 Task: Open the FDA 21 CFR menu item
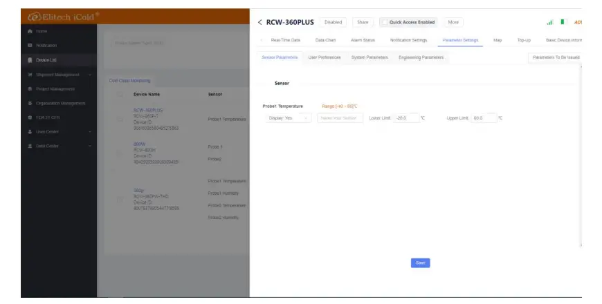point(48,117)
